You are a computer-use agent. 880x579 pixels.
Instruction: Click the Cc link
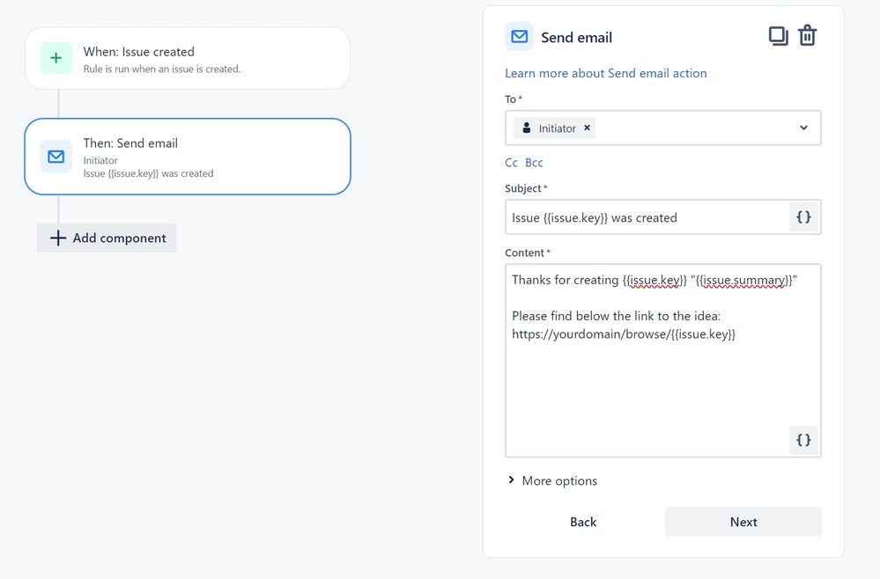coord(511,163)
